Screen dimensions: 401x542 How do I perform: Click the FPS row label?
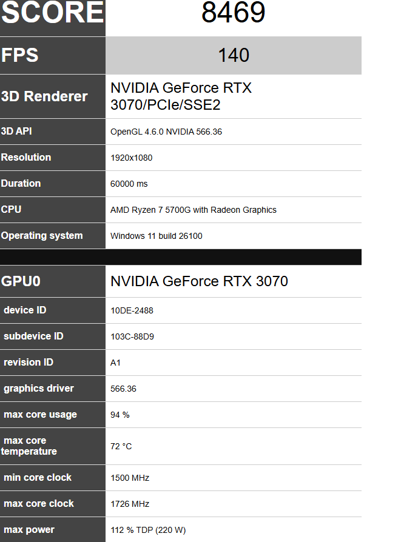tap(20, 55)
